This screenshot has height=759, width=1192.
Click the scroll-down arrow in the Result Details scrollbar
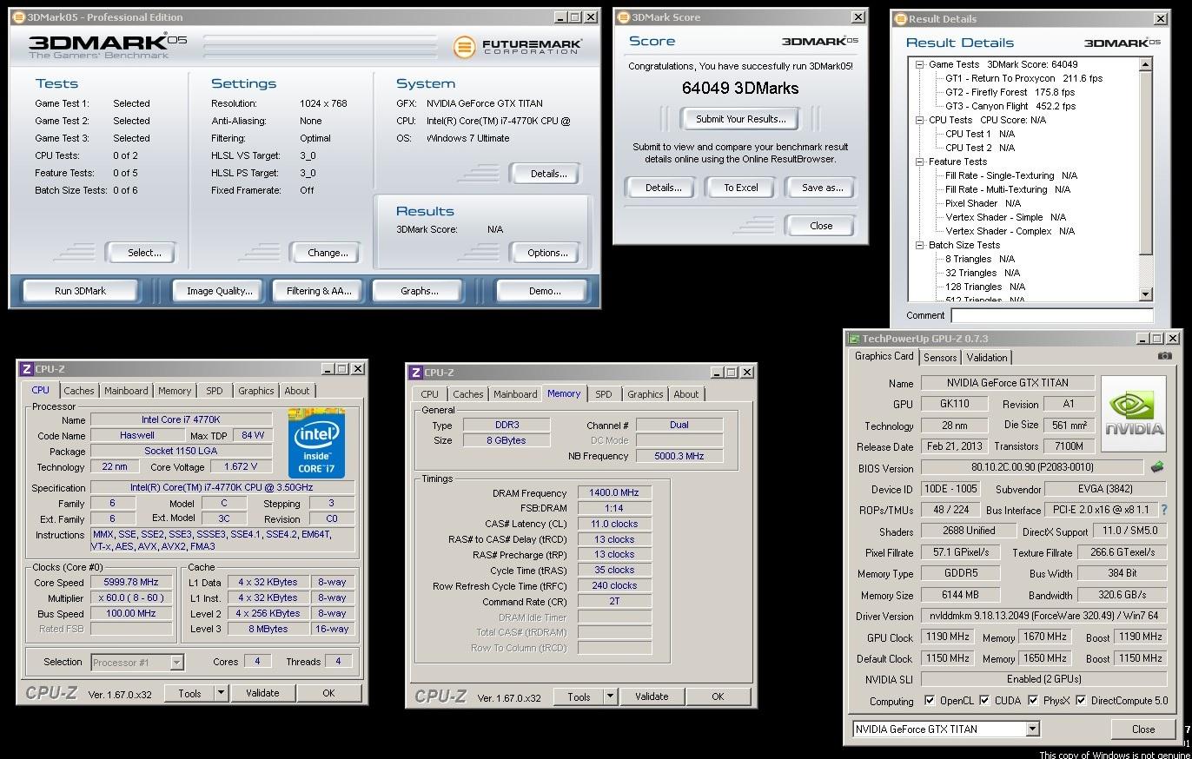coord(1145,294)
